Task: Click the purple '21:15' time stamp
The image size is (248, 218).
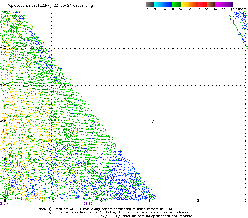Action: pyautogui.click(x=88, y=204)
